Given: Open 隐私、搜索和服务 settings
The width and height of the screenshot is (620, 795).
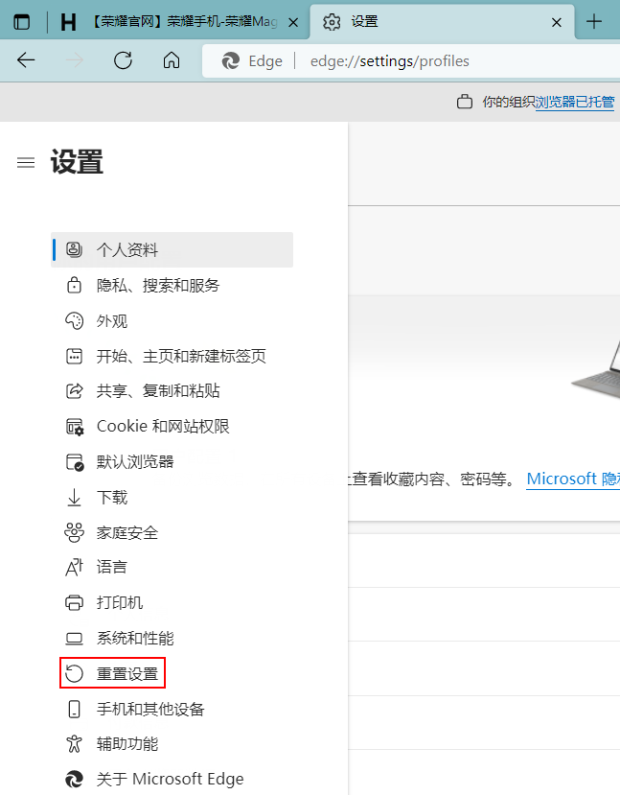Looking at the screenshot, I should (x=158, y=286).
